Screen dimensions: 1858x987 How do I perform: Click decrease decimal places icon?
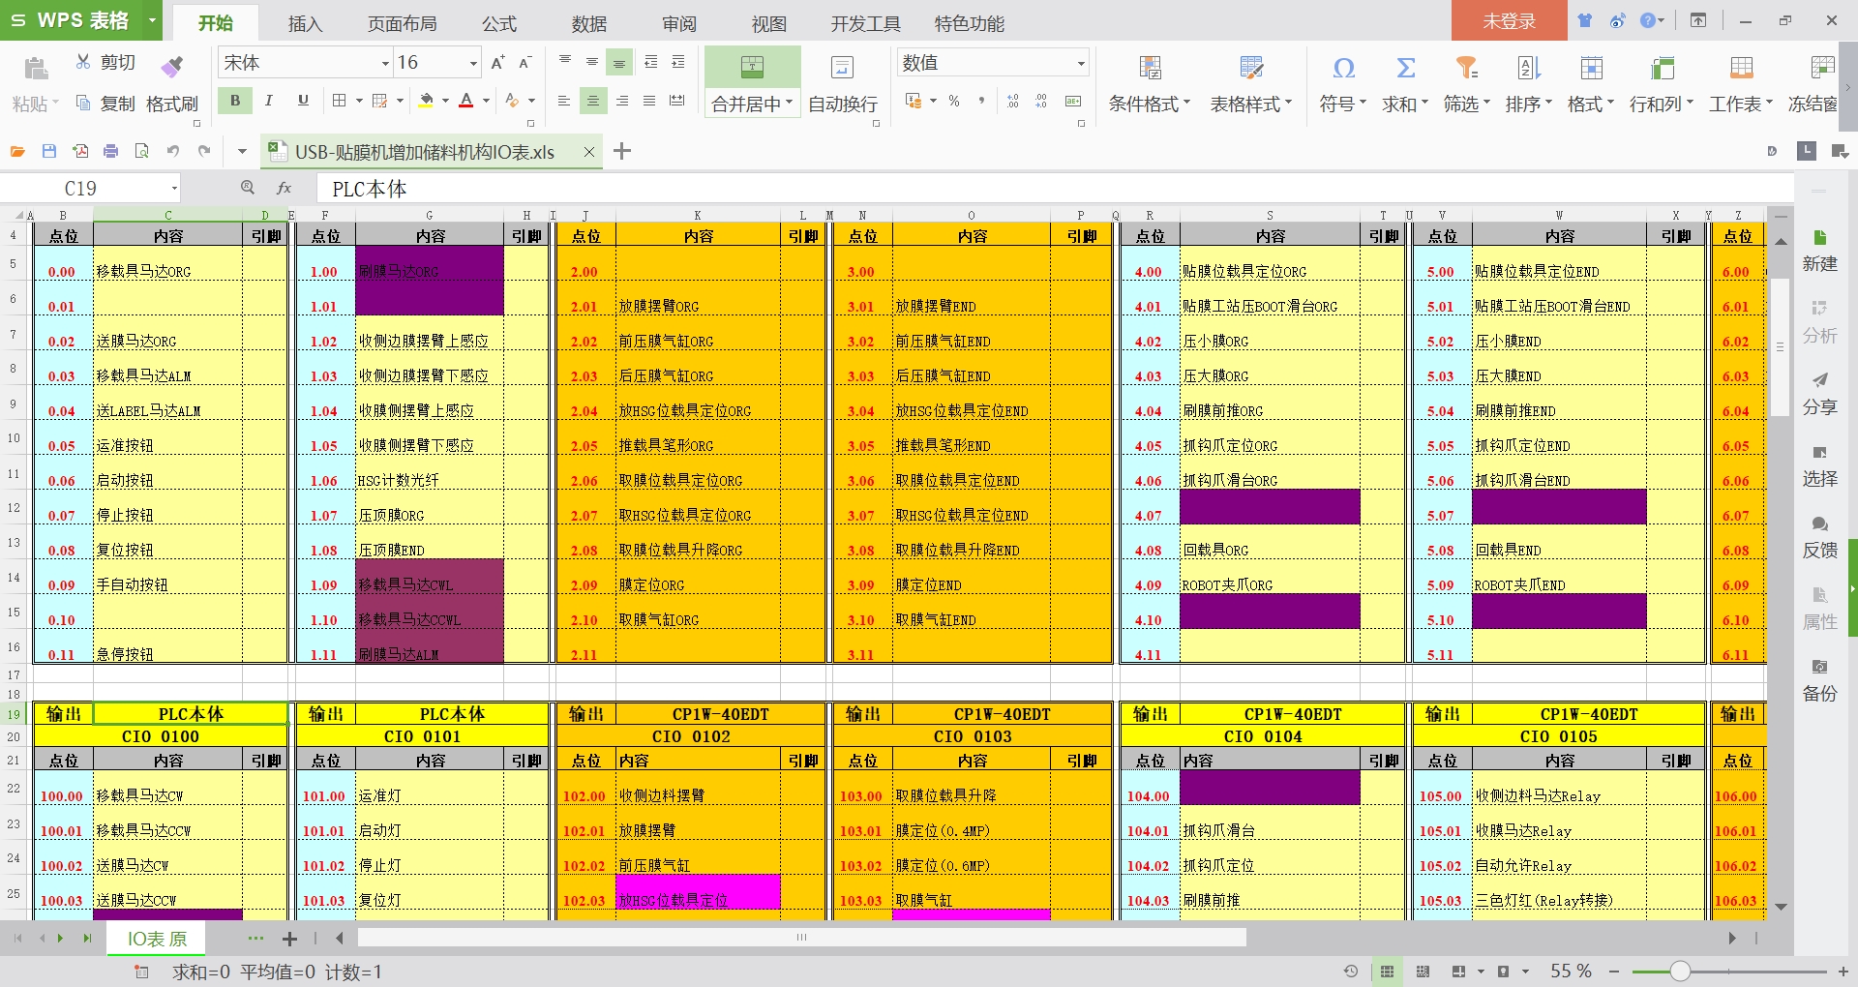point(1041,101)
